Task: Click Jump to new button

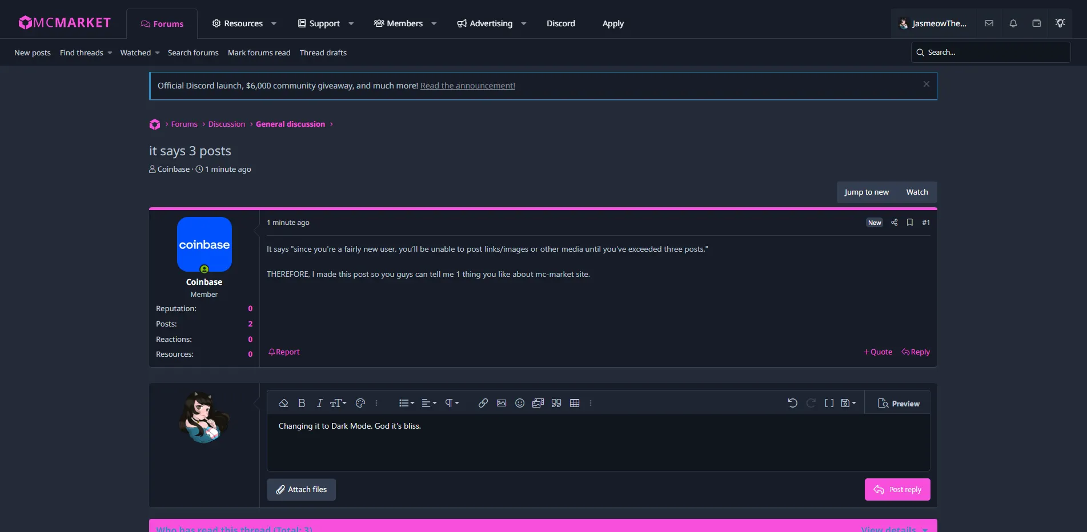Action: pyautogui.click(x=867, y=192)
